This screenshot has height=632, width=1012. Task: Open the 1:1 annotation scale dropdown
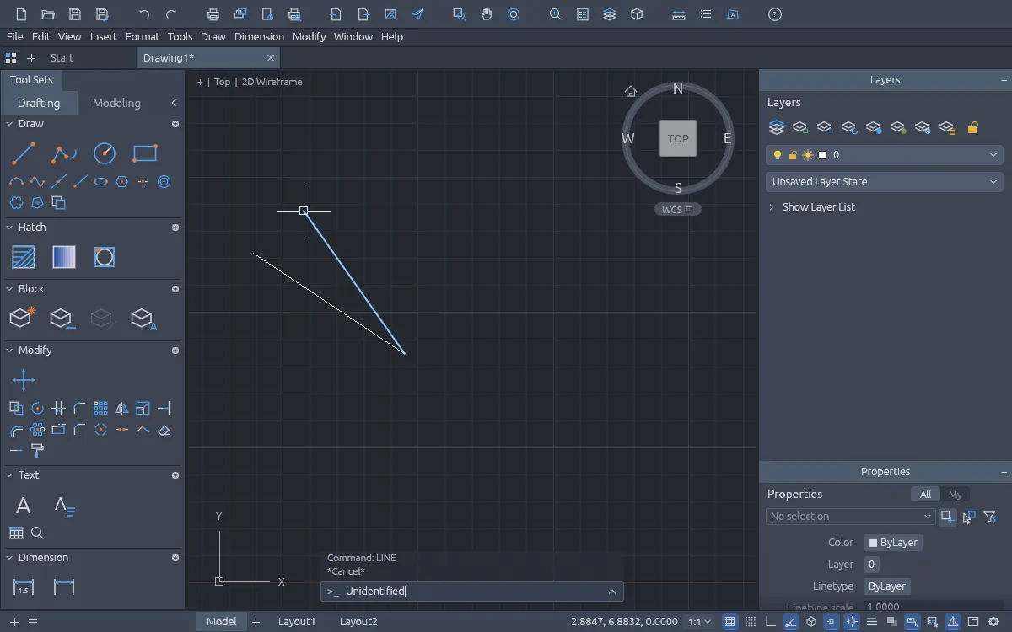click(x=699, y=622)
